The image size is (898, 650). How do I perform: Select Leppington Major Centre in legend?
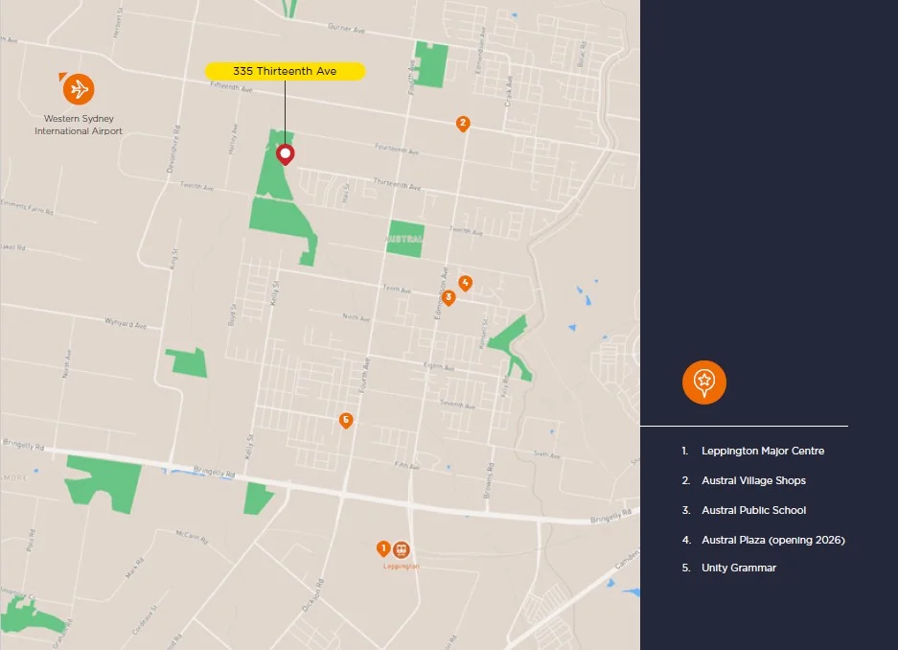[762, 451]
